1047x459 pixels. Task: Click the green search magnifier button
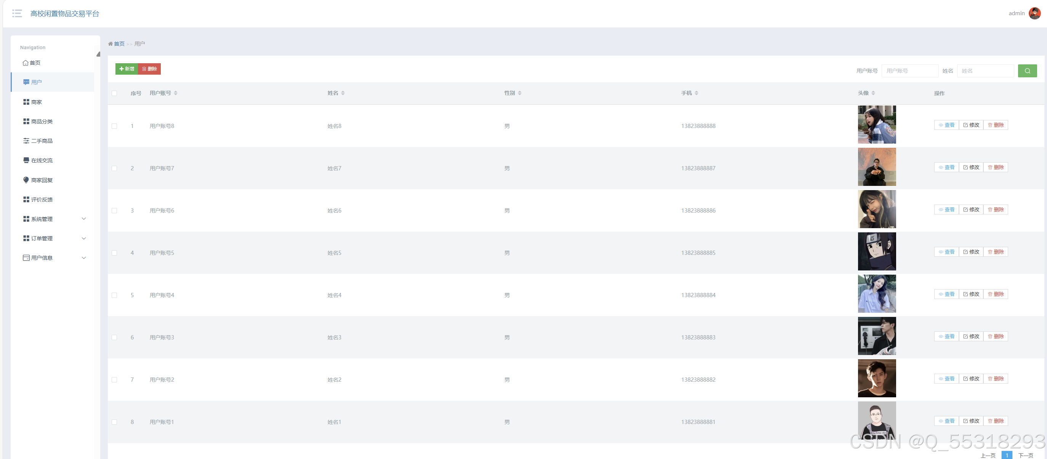pyautogui.click(x=1027, y=71)
